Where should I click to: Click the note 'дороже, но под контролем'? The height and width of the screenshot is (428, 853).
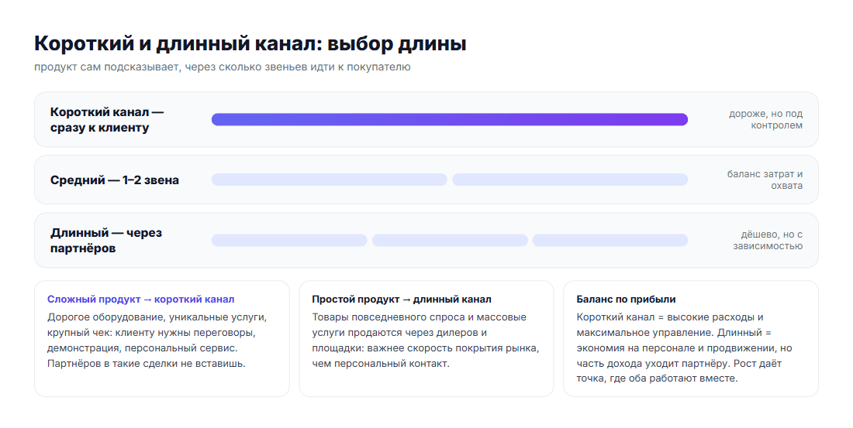click(x=765, y=119)
